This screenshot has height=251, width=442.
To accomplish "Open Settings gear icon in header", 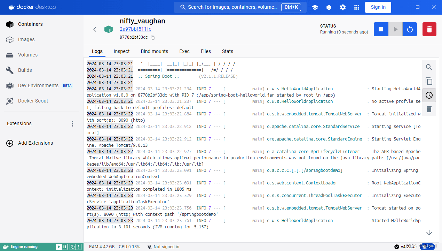I will pos(343,7).
